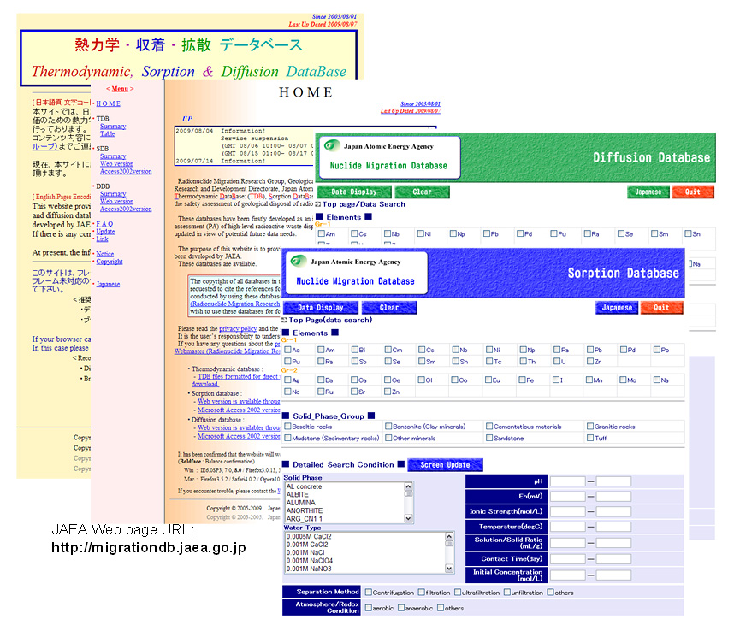
Task: Select 0.0005M CaCl2 in Water Type list
Action: [365, 537]
